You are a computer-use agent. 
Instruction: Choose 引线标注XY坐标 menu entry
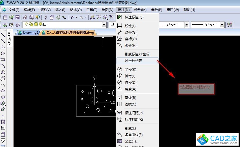[x=137, y=54]
